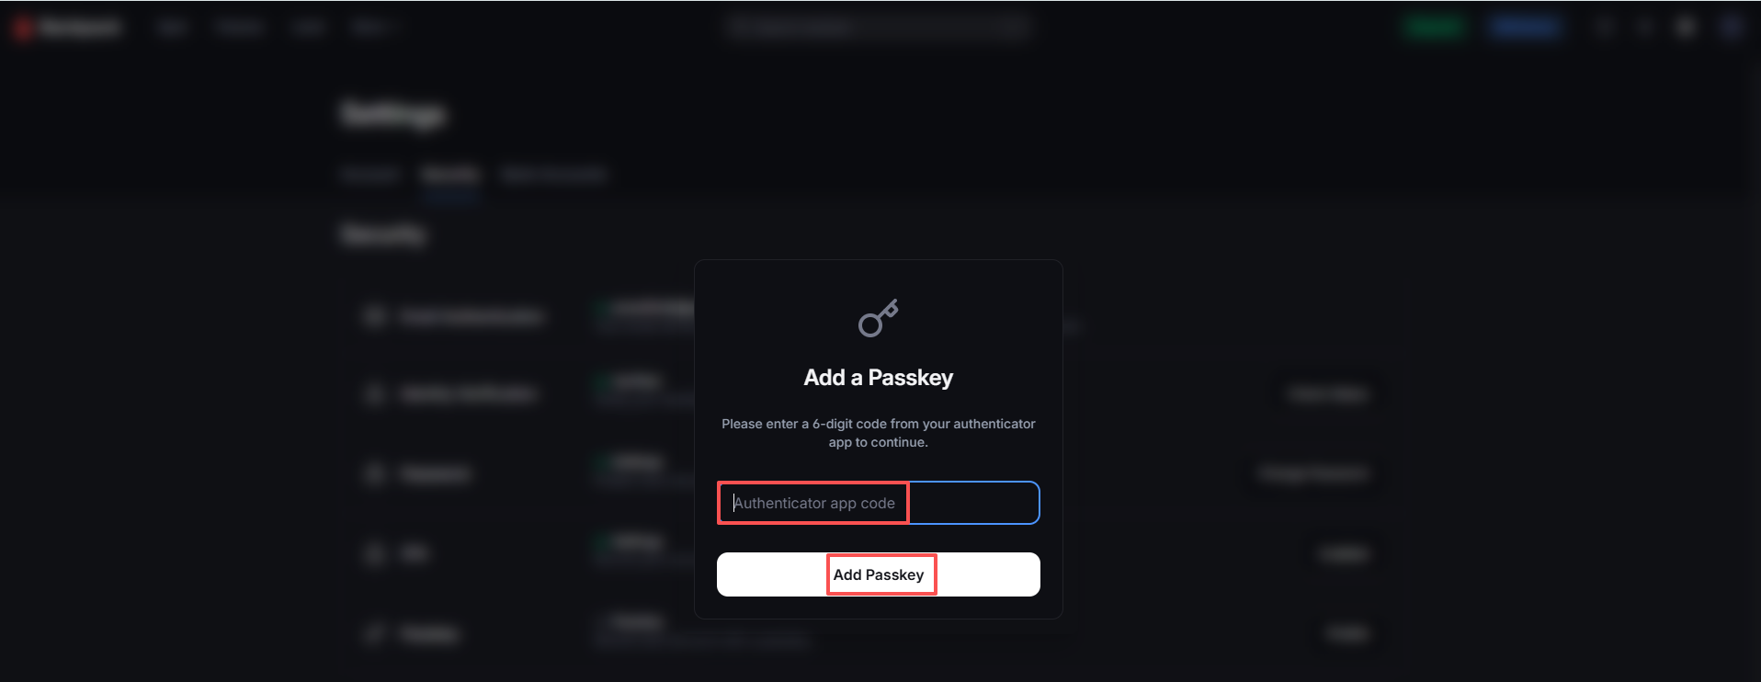Select the tab with blue underline
1761x682 pixels.
pos(450,175)
